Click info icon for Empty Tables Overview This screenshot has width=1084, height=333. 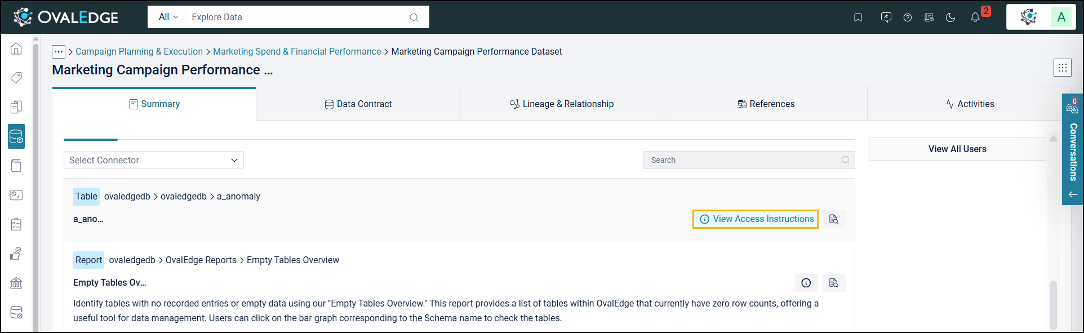click(806, 283)
